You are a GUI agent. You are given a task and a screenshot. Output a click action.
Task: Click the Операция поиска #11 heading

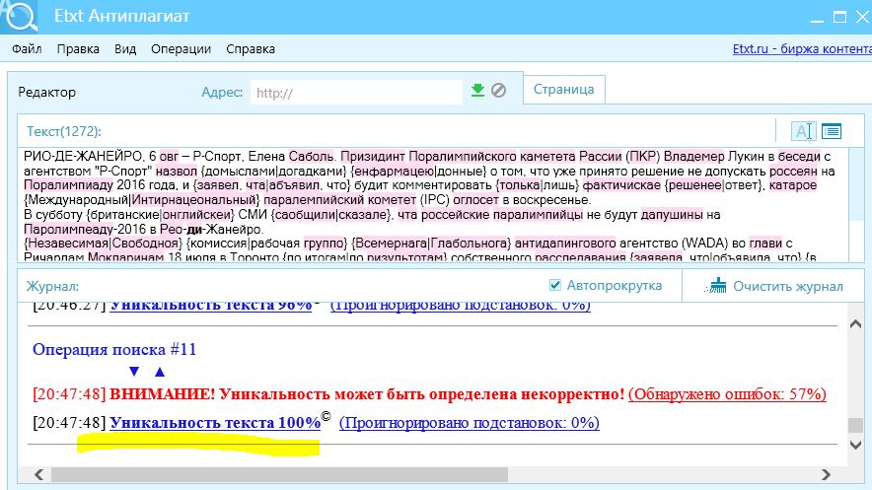pos(114,349)
